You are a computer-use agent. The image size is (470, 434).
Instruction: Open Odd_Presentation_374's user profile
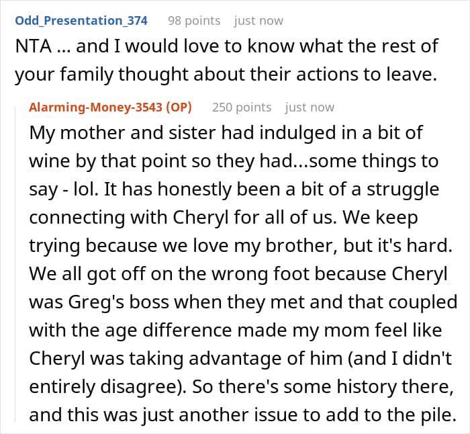(x=81, y=21)
